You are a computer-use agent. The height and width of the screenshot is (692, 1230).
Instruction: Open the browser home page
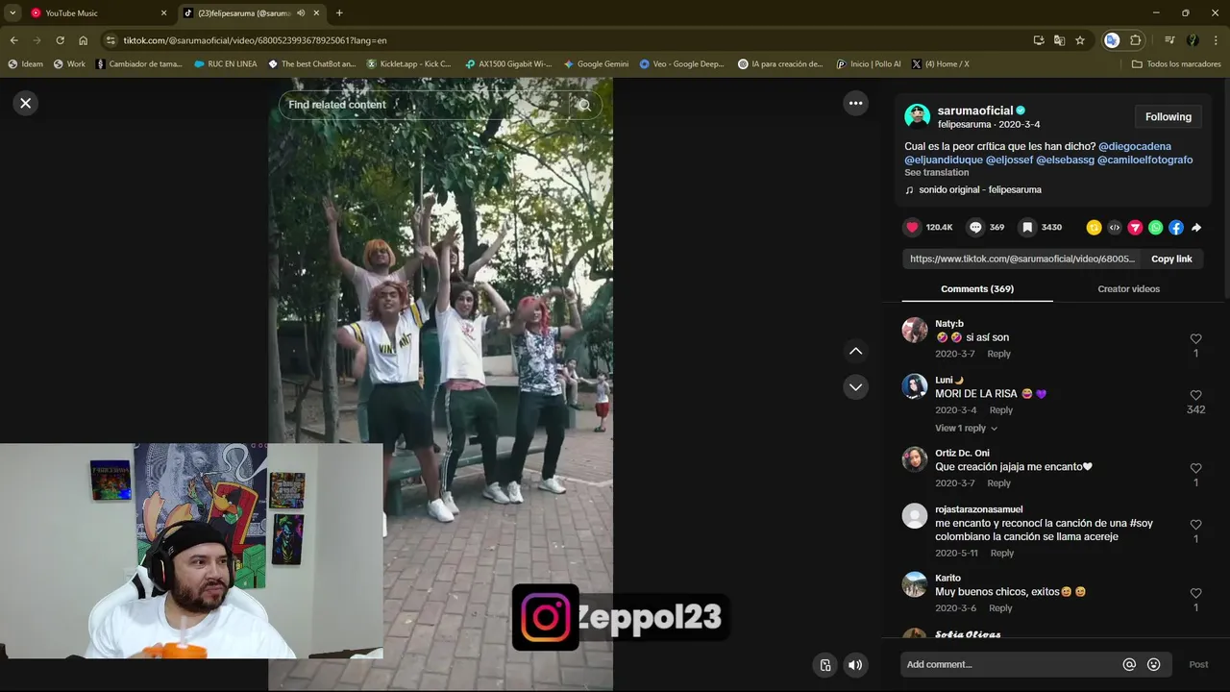click(x=84, y=40)
